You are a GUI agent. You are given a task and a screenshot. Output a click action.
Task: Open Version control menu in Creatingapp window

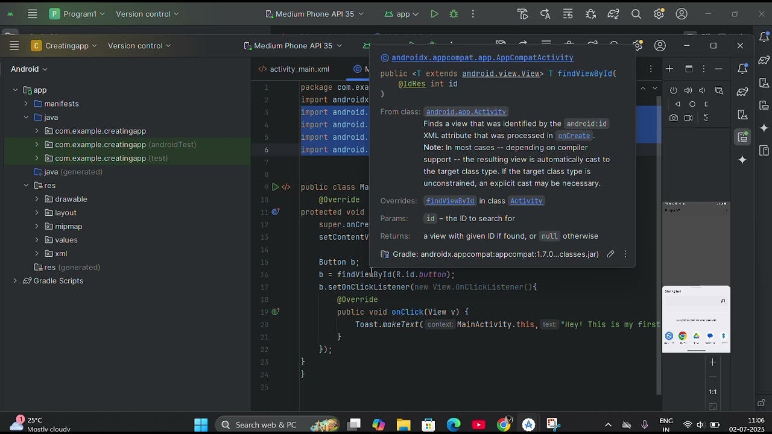pos(139,46)
